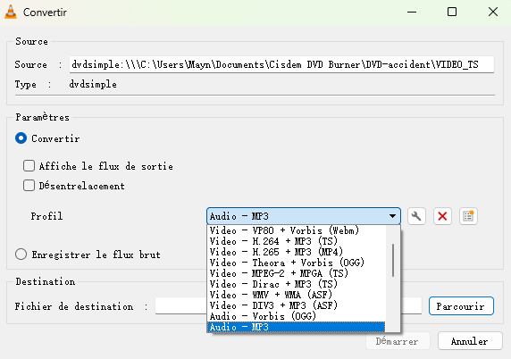This screenshot has height=359, width=511.
Task: Click the Annuler button
Action: coord(470,341)
